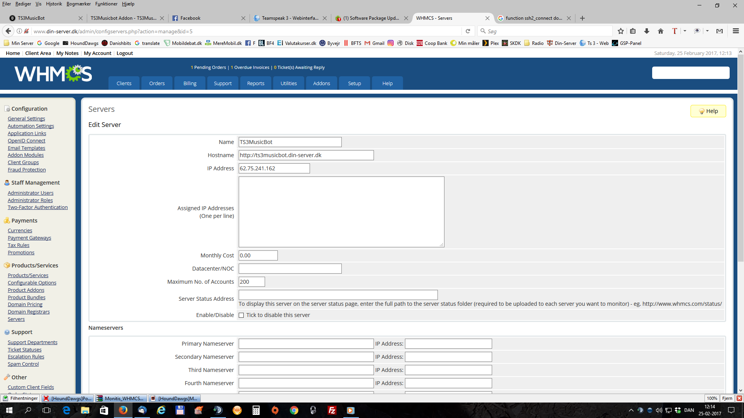The image size is (744, 418).
Task: Expand the Products/Services section
Action: (x=35, y=265)
